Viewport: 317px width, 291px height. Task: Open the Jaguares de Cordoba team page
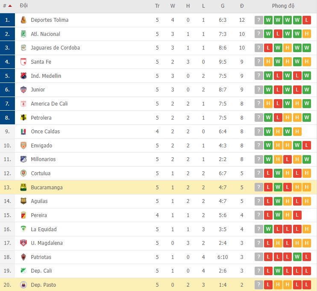coord(55,48)
